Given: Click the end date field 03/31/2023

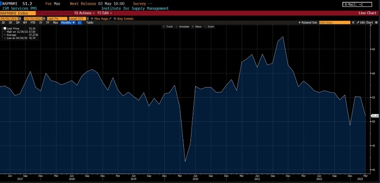Looking at the screenshot, I should click(33, 18).
